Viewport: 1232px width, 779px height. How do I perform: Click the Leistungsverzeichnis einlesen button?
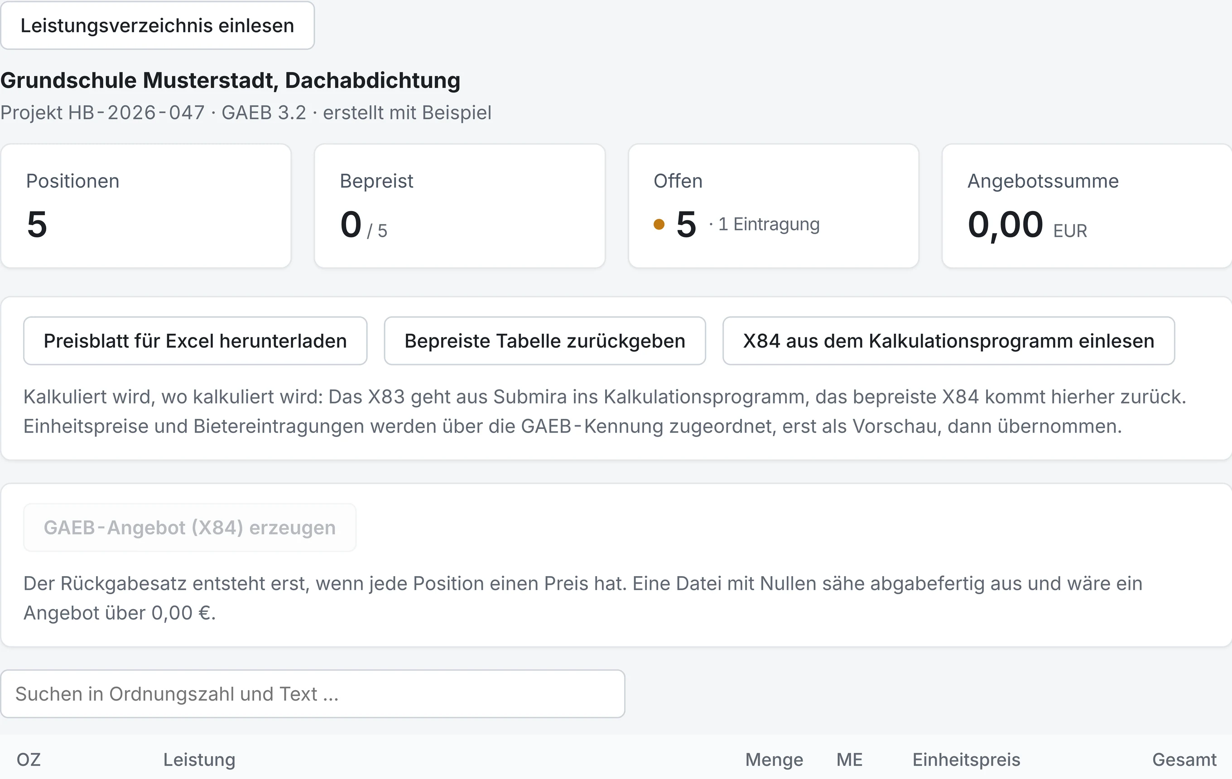pyautogui.click(x=157, y=25)
